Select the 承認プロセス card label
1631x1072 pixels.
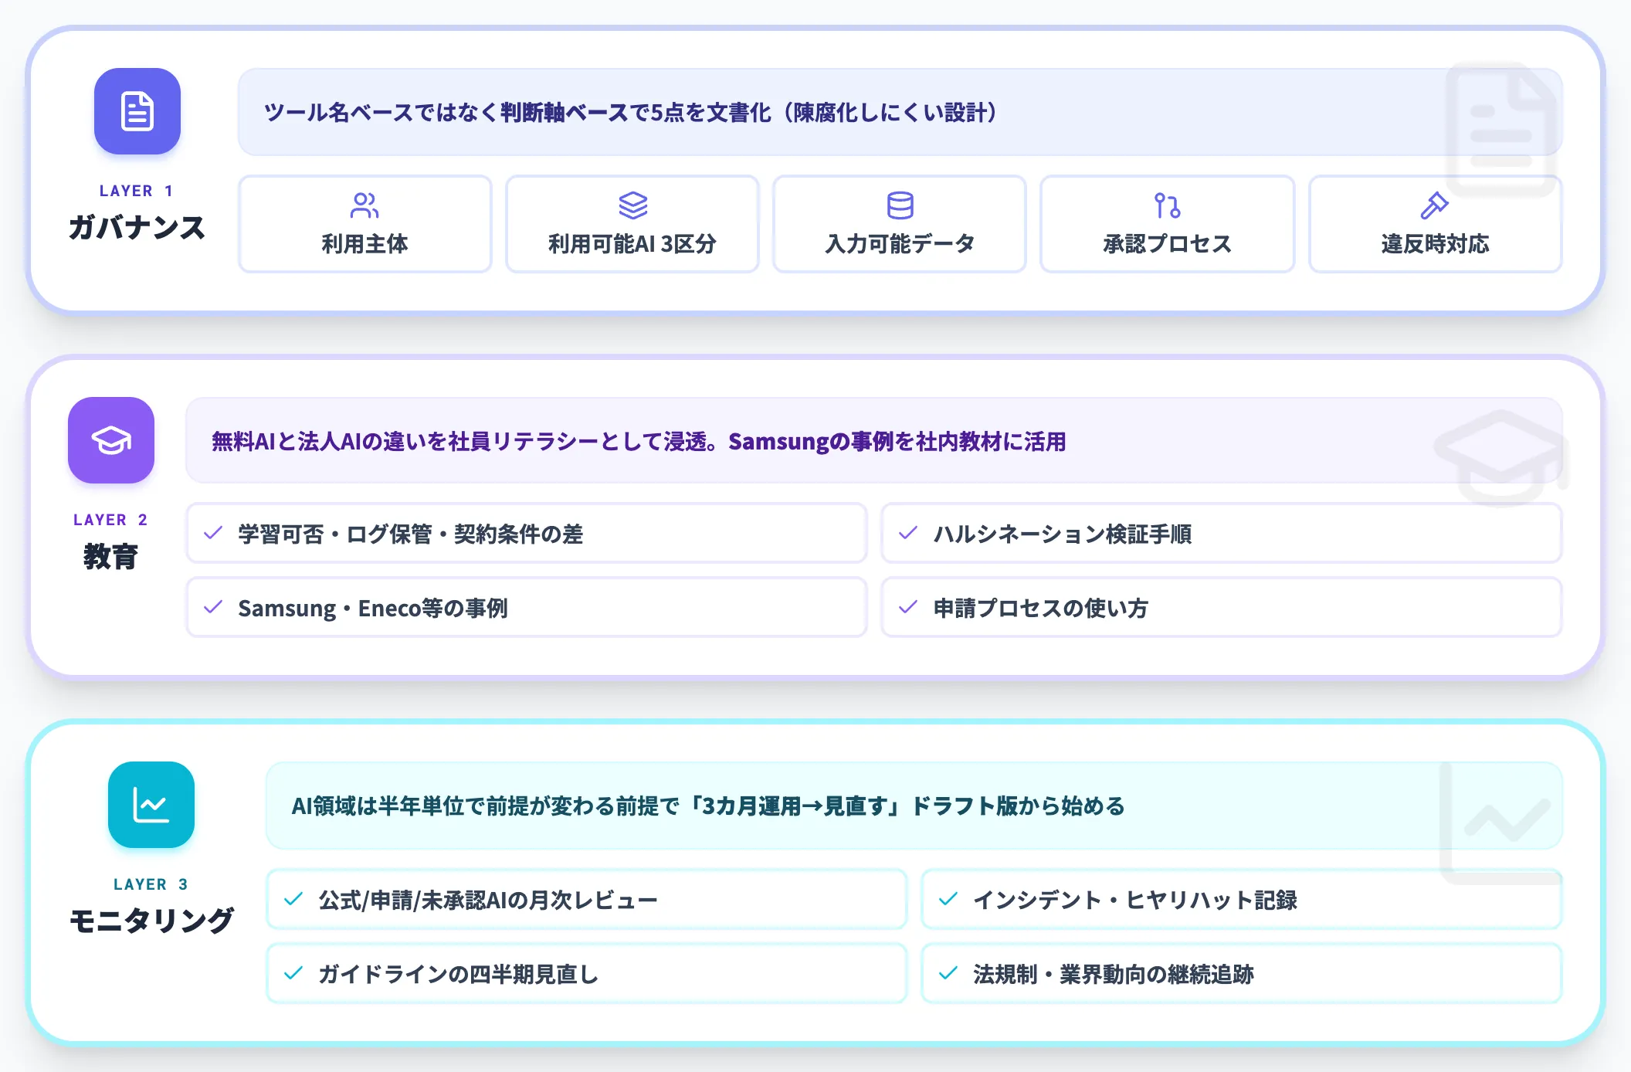pos(1167,244)
